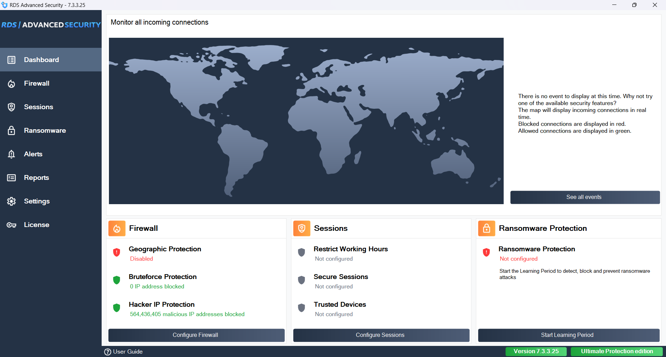Open Alerts from the sidebar

pos(51,154)
